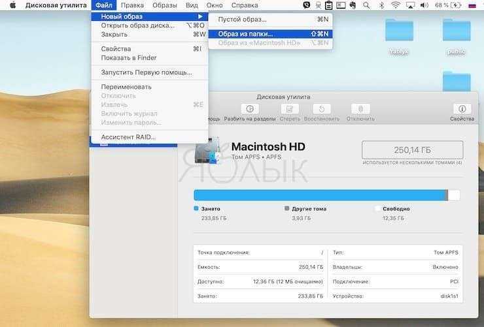Image resolution: width=484 pixels, height=327 pixels.
Task: Open the Окно menu
Action: (x=215, y=5)
